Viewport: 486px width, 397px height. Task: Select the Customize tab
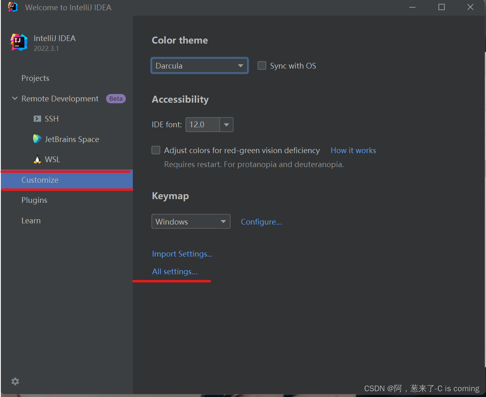pyautogui.click(x=67, y=180)
